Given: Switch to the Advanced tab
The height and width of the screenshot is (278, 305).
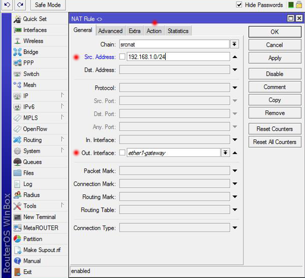Looking at the screenshot, I should point(110,31).
